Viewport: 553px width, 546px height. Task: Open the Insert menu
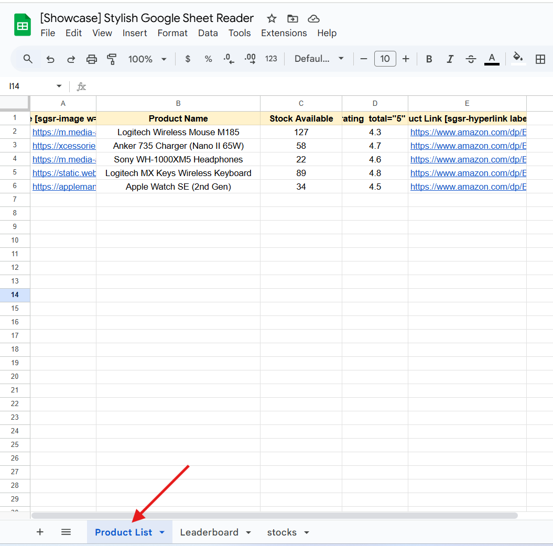click(x=135, y=33)
